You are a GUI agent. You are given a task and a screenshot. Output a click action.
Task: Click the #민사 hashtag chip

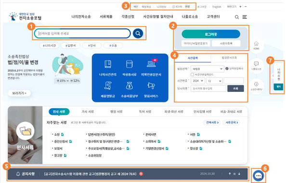[92, 45]
